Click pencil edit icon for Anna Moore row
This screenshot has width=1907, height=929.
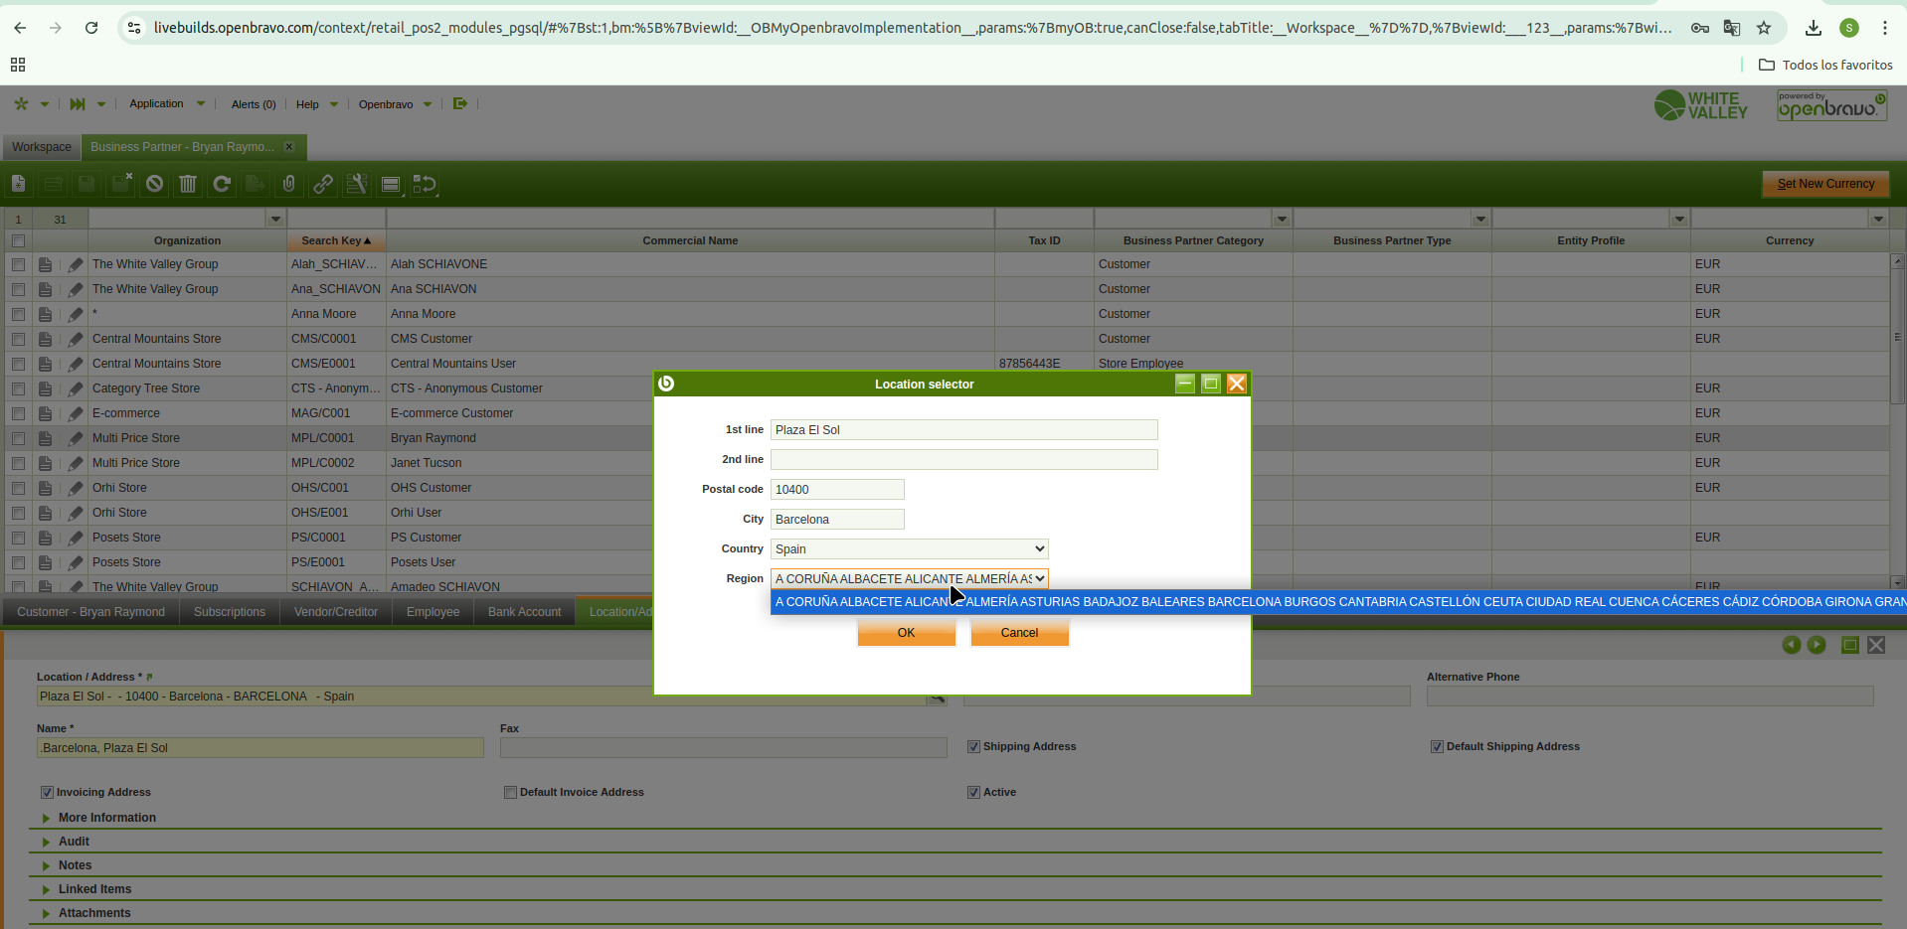point(76,314)
